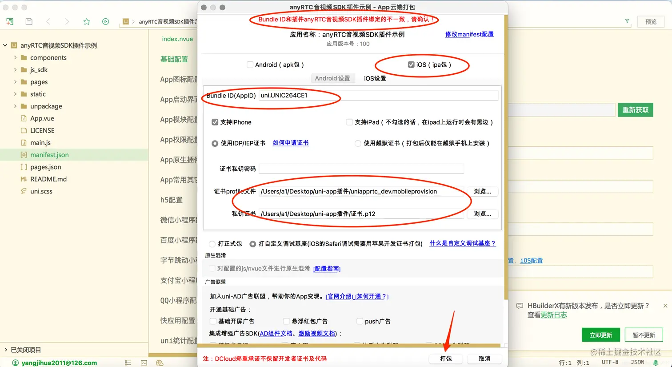672x367 pixels.
Task: Click the cloud browser icon in status bar
Action: (160, 363)
